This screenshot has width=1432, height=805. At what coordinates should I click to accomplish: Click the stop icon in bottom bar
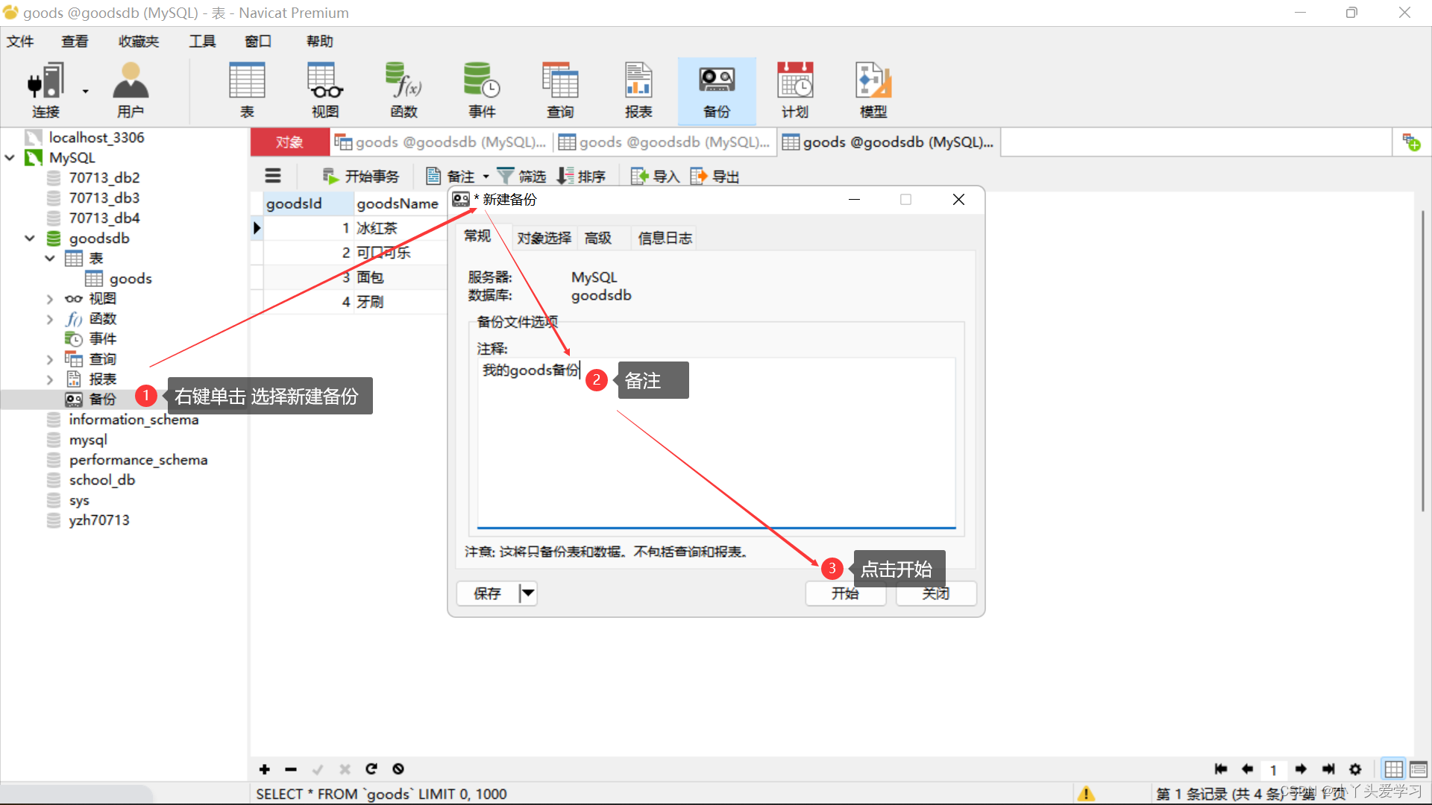pos(398,769)
